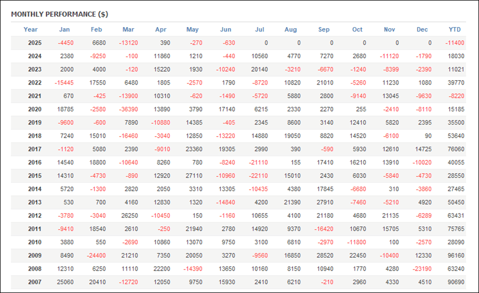Click the Oct column header
This screenshot has width=479, height=293.
click(x=357, y=29)
